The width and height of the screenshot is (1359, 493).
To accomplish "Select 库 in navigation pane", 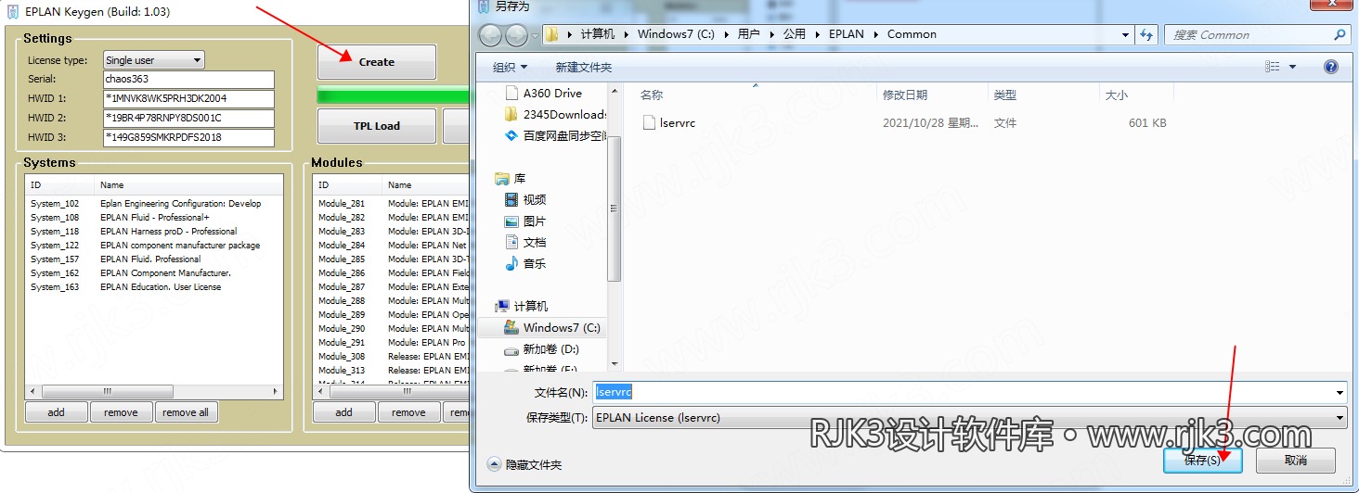I will point(510,178).
